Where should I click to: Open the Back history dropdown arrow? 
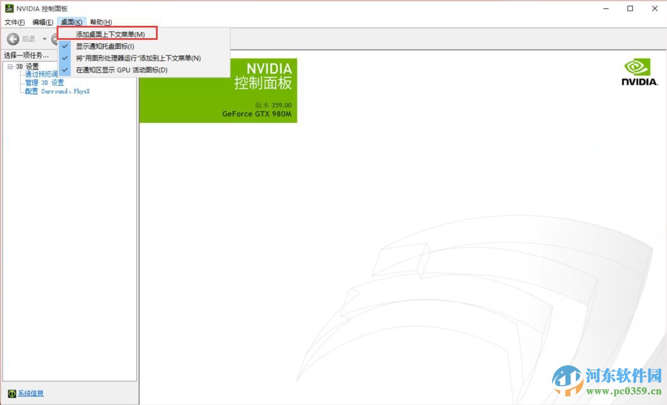tap(44, 39)
